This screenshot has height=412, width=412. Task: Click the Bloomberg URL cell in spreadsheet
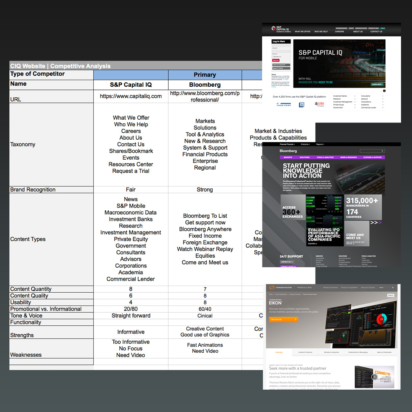click(205, 97)
